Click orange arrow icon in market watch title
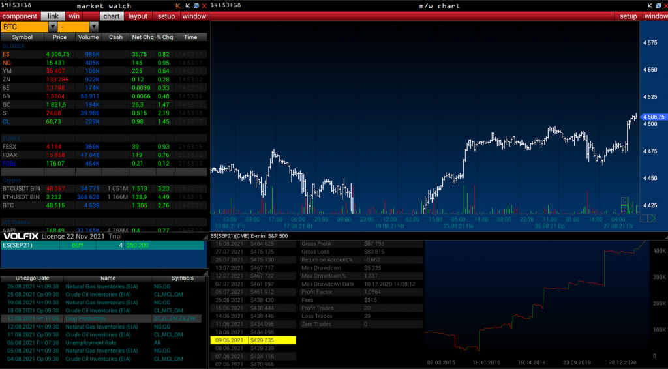Image resolution: width=668 pixels, height=369 pixels. (x=178, y=6)
